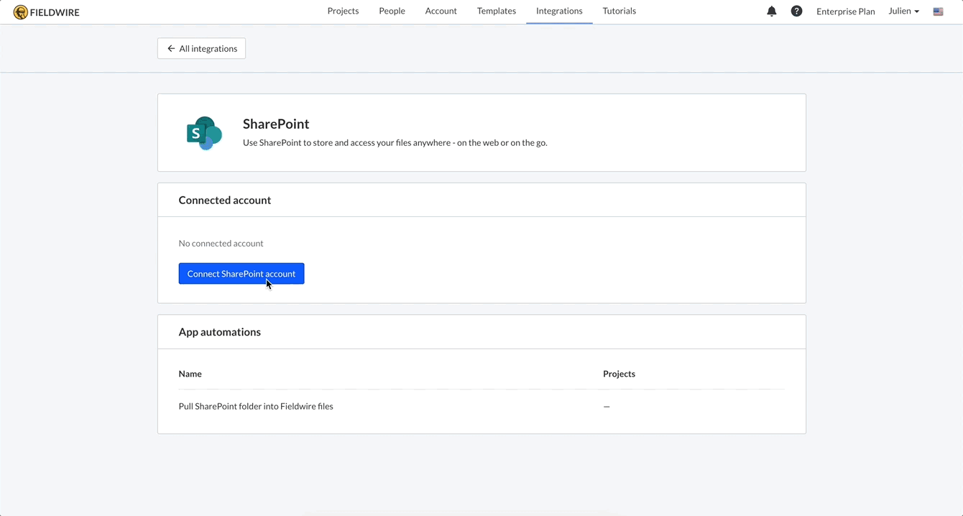The width and height of the screenshot is (963, 516).
Task: Select the Tutorials navigation item
Action: pos(619,11)
